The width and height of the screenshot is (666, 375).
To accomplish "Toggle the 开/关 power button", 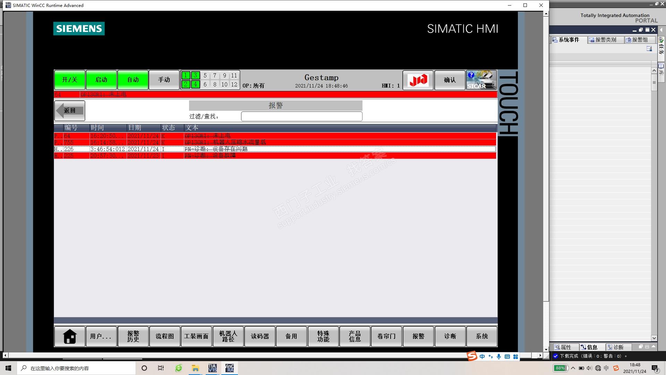I will coord(69,80).
